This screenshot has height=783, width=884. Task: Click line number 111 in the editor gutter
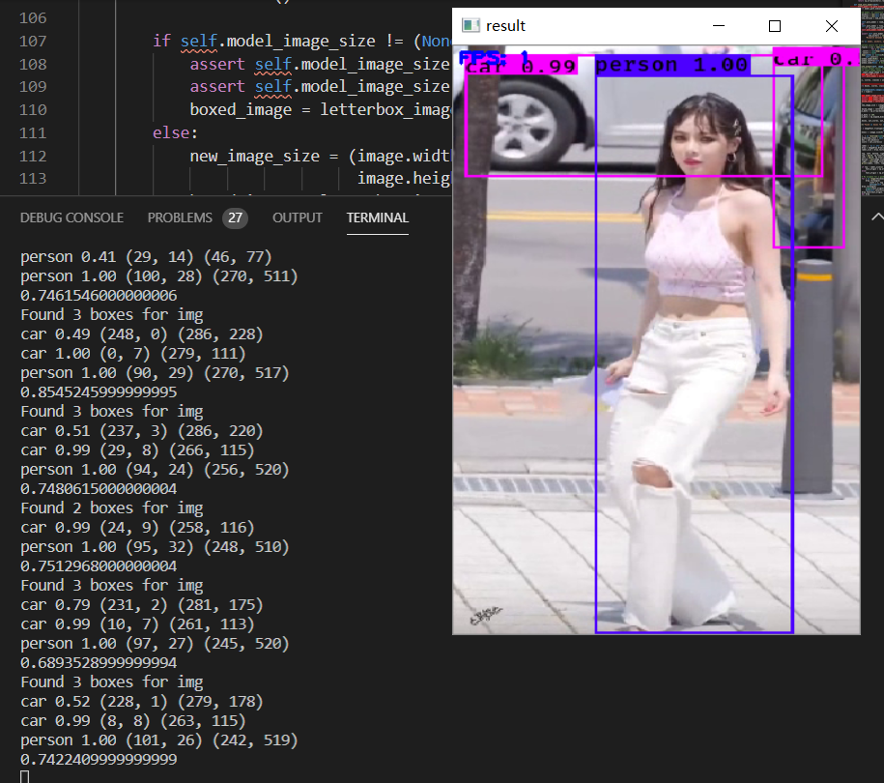(x=34, y=132)
